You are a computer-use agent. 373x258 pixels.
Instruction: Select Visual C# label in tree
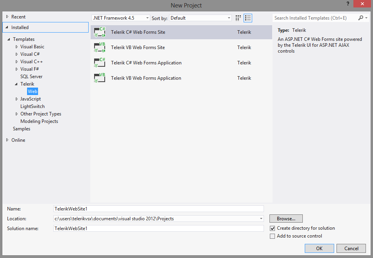[30, 54]
